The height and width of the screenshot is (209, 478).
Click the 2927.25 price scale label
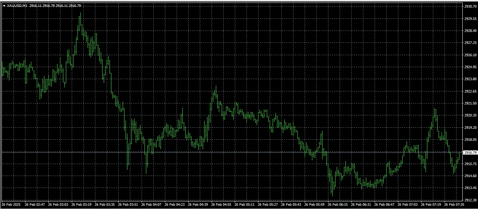(471, 43)
